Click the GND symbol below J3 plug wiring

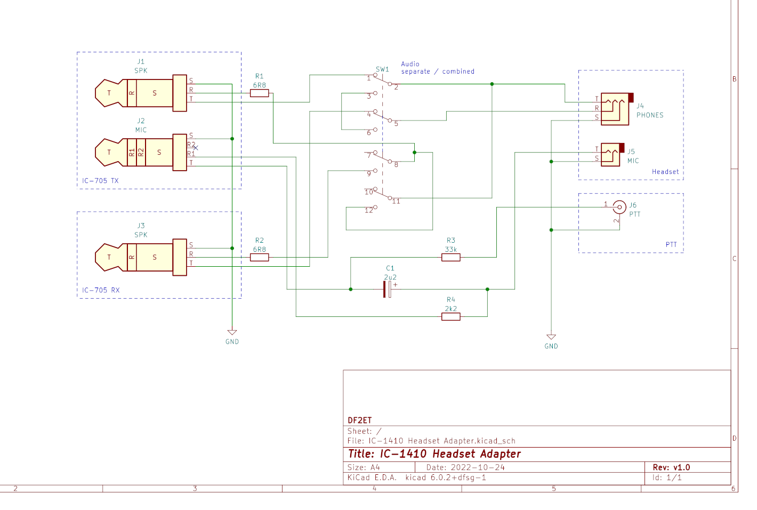pos(232,332)
